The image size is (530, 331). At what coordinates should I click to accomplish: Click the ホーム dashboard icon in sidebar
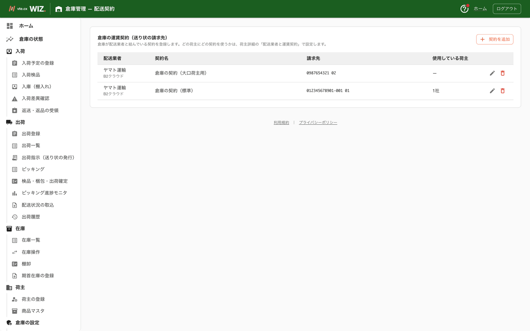[10, 26]
